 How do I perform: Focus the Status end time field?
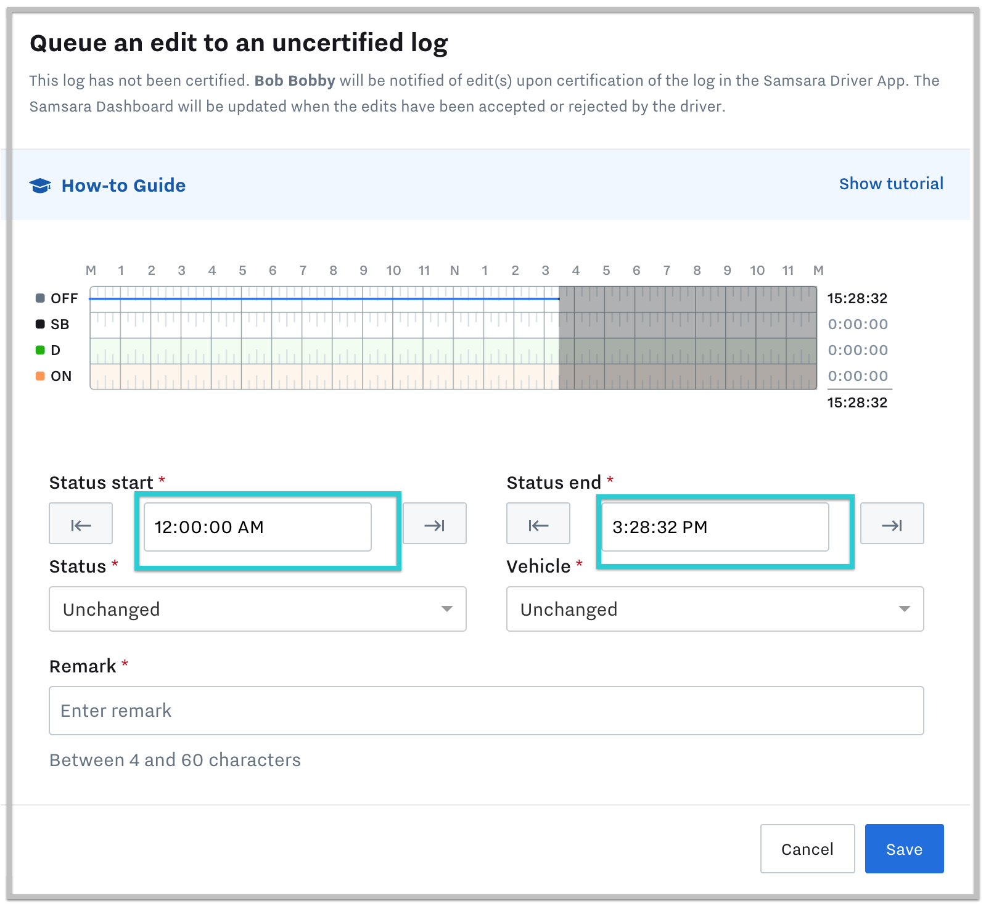coord(715,527)
